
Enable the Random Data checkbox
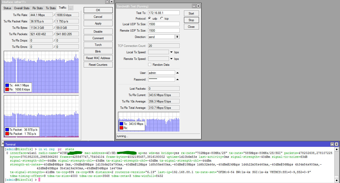150,64
